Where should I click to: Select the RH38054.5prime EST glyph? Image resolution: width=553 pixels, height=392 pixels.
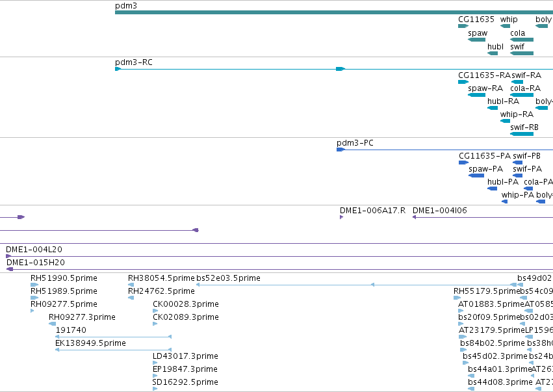coord(131,285)
